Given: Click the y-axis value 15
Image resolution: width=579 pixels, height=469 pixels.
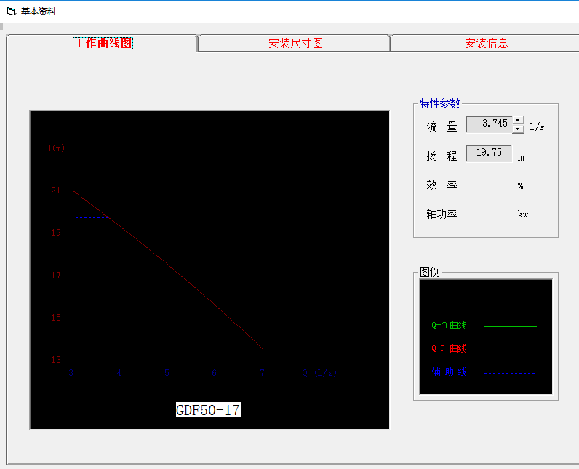Looking at the screenshot, I should (56, 317).
